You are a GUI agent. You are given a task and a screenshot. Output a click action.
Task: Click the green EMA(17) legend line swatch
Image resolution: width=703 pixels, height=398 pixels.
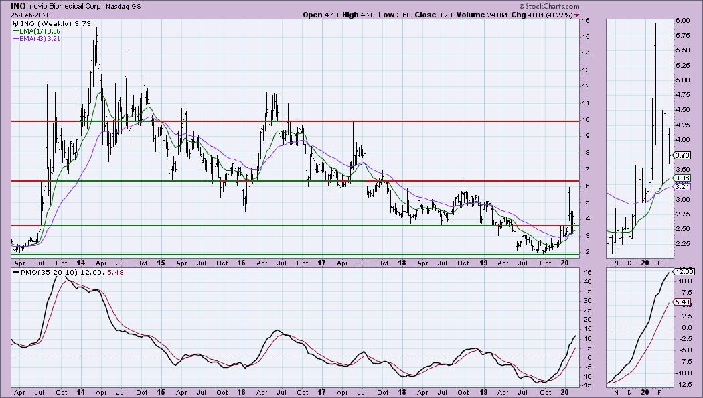click(15, 31)
